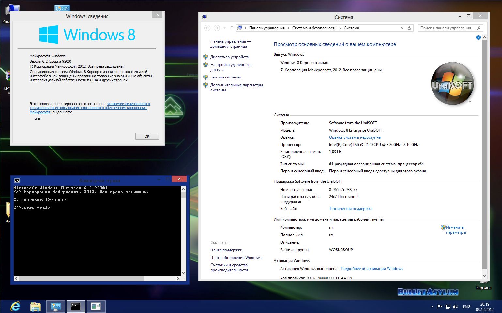Viewport: 502px width, 313px height.
Task: Navigate to Панель управления breadcrumb
Action: tap(267, 28)
